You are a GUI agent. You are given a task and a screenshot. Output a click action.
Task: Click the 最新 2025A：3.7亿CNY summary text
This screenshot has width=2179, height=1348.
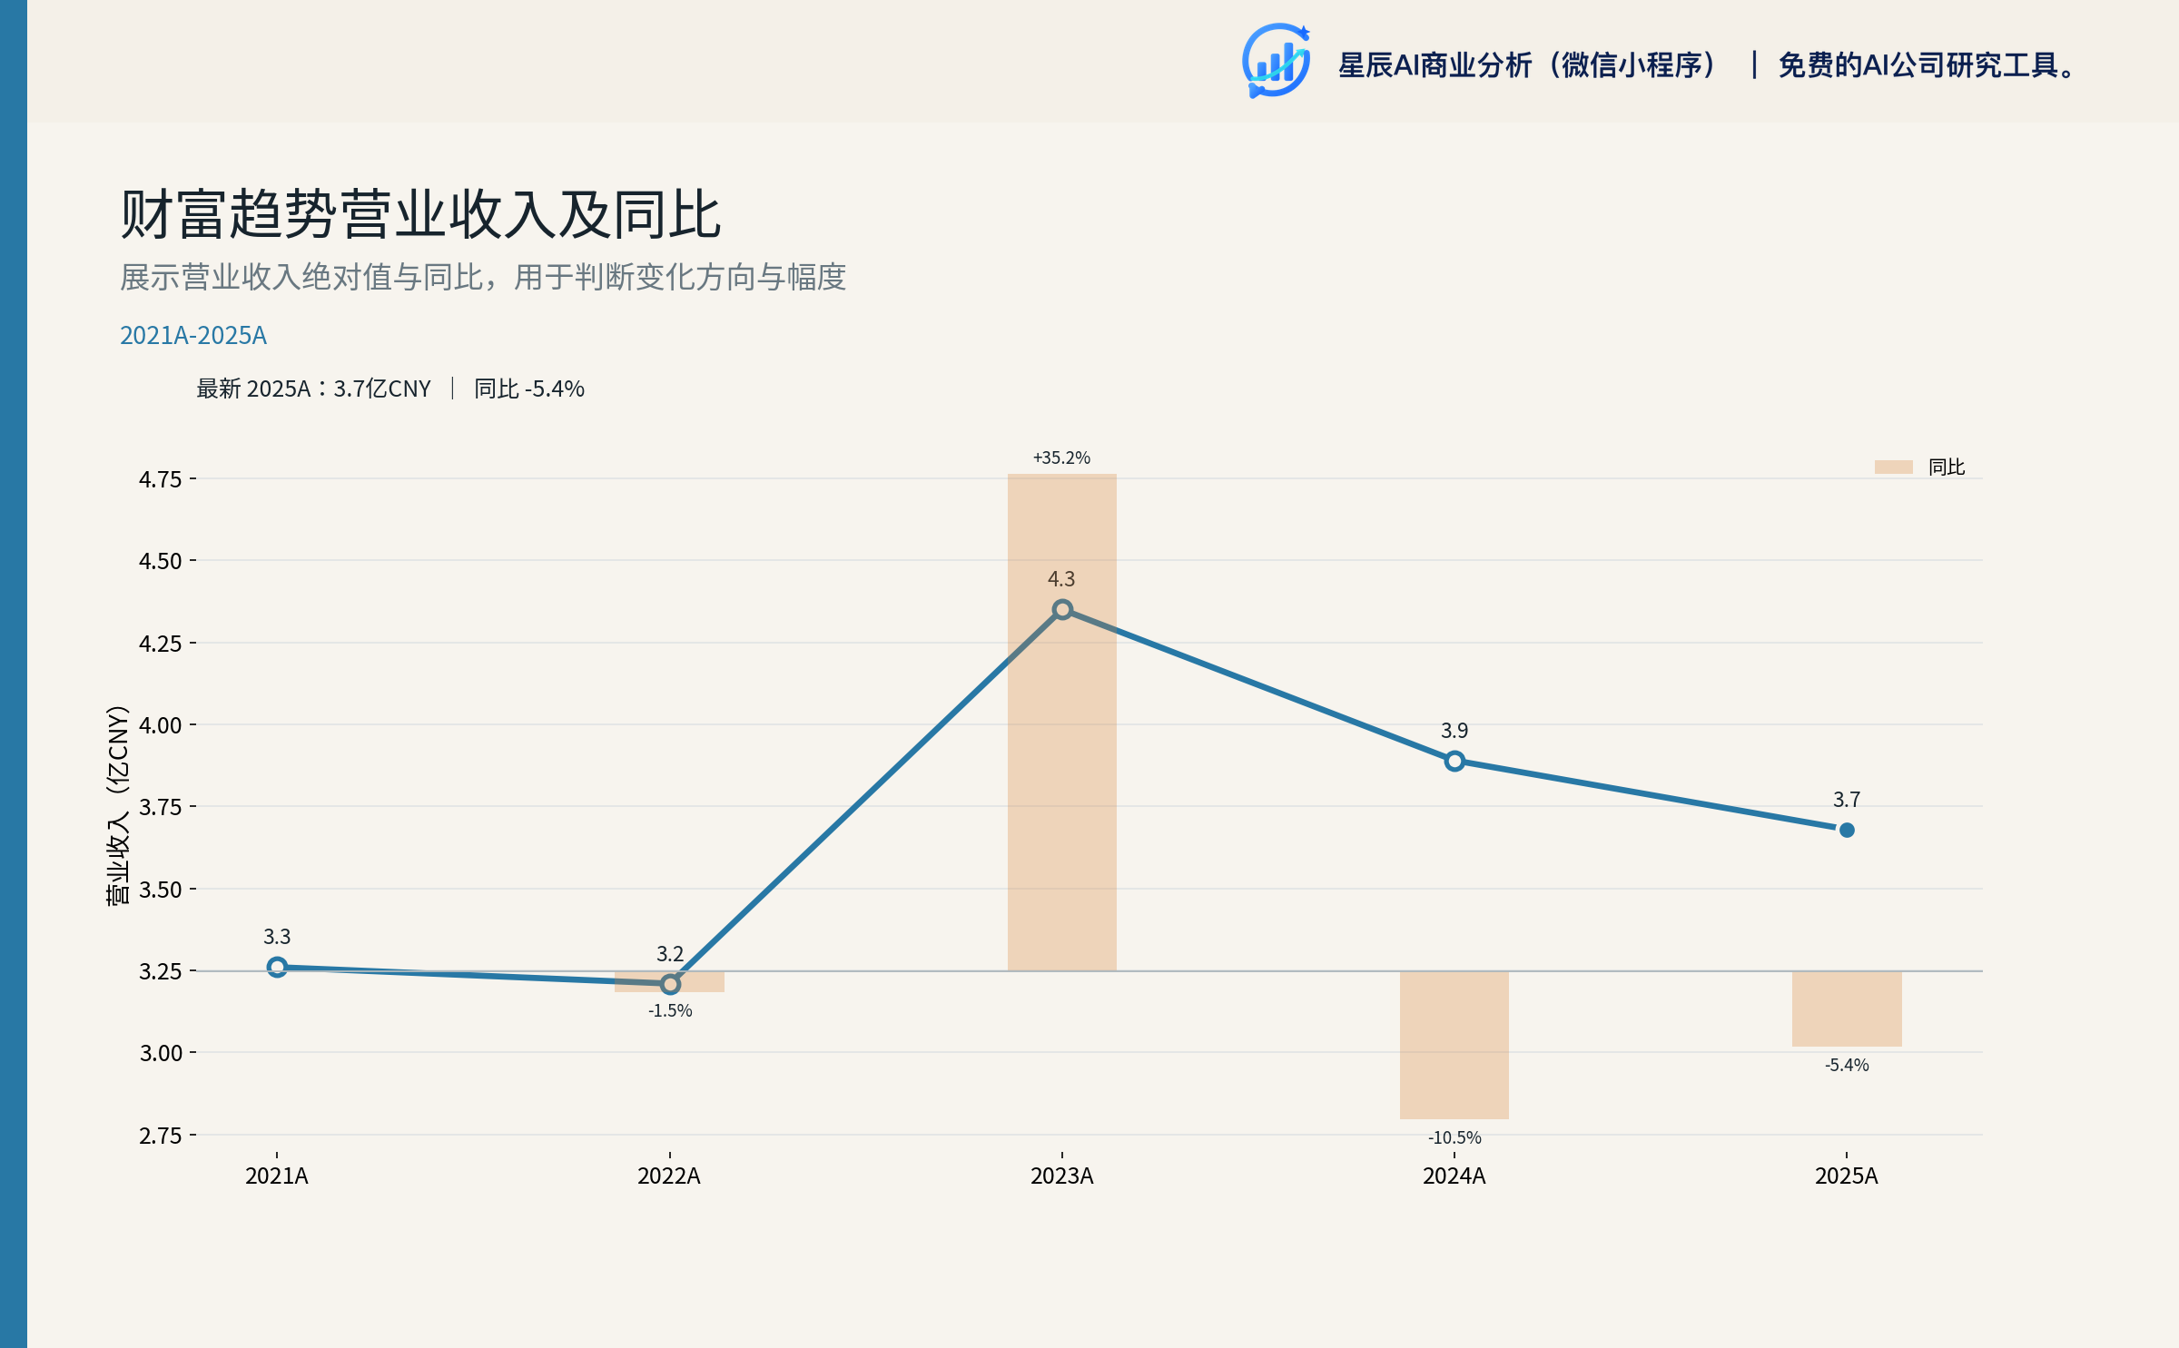pyautogui.click(x=313, y=389)
